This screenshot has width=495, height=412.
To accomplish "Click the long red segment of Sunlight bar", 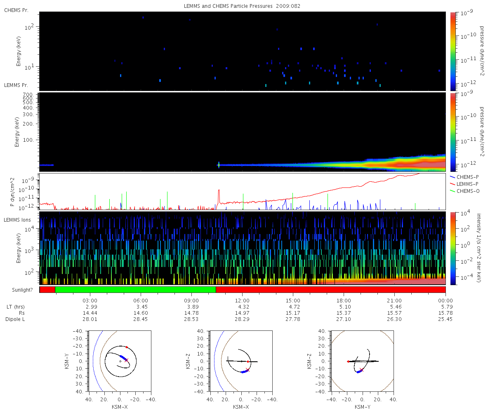I will (x=330, y=290).
